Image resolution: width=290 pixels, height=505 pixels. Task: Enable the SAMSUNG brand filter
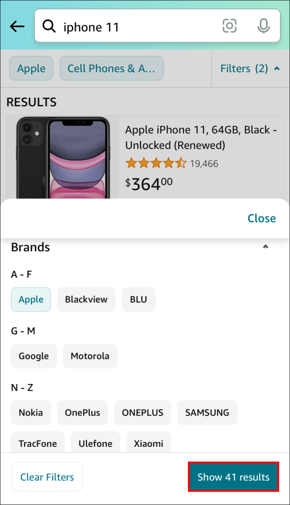tap(207, 413)
